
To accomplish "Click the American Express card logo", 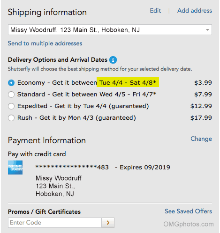I will (x=15, y=167).
